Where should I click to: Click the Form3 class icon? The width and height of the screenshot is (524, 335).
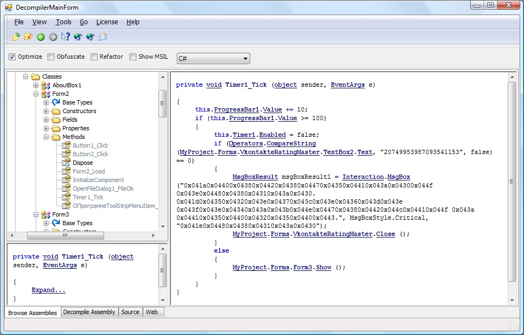tap(46, 214)
